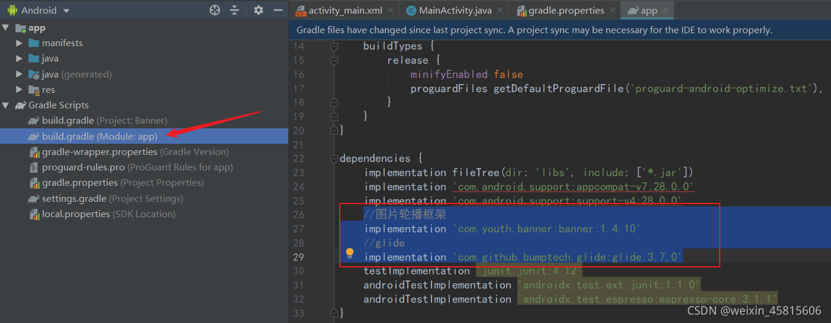Viewport: 831px width, 323px height.
Task: Click line number 29 in gutter
Action: coord(298,257)
